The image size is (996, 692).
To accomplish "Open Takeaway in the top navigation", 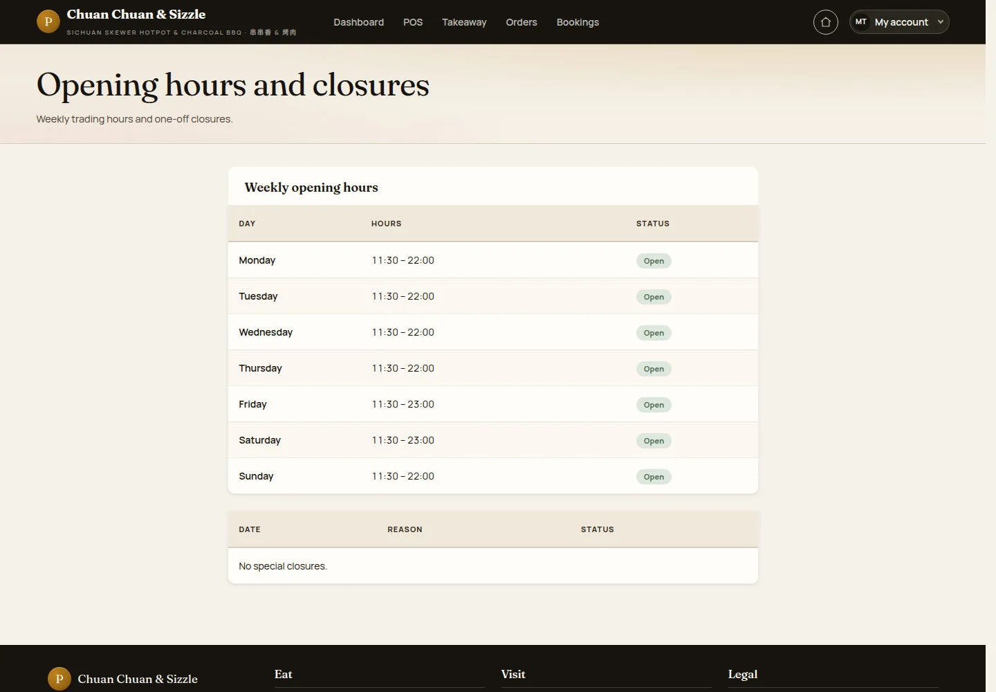I will (x=464, y=22).
